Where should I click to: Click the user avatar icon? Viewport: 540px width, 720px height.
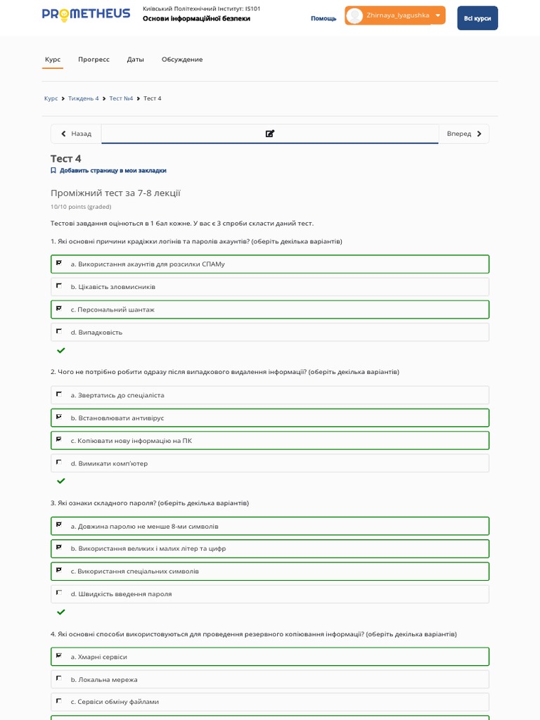tap(355, 15)
